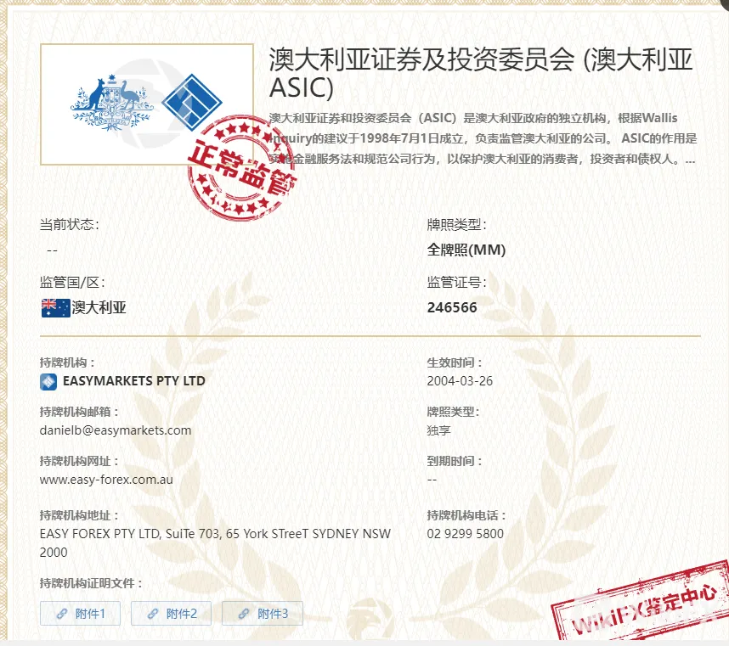This screenshot has height=646, width=729.
Task: Select license number 246566
Action: click(452, 307)
